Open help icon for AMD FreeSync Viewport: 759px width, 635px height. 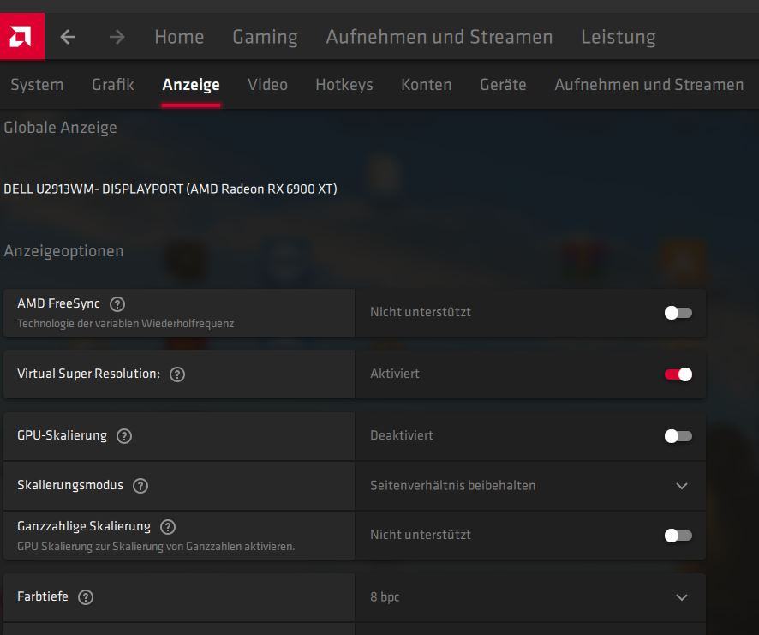click(117, 304)
